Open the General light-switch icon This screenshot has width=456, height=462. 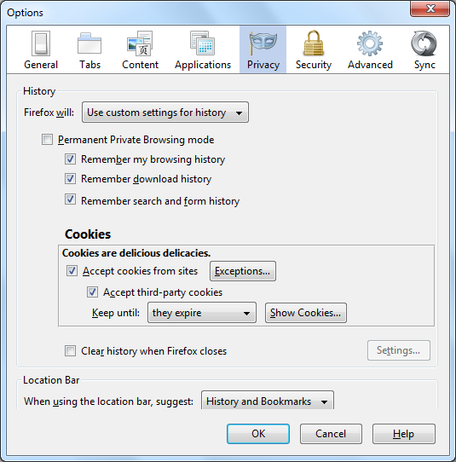click(x=41, y=43)
